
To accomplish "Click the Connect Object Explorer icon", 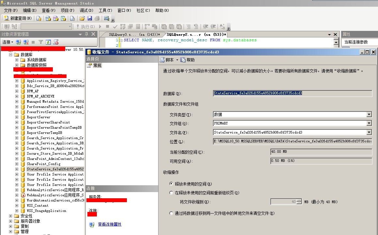I will (x=18, y=42).
